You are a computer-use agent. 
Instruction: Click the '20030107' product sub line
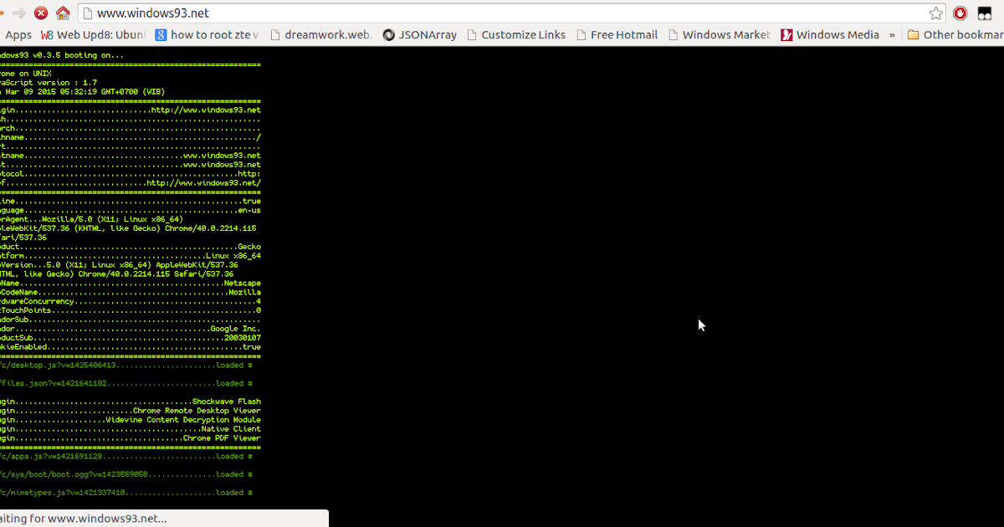pyautogui.click(x=131, y=338)
